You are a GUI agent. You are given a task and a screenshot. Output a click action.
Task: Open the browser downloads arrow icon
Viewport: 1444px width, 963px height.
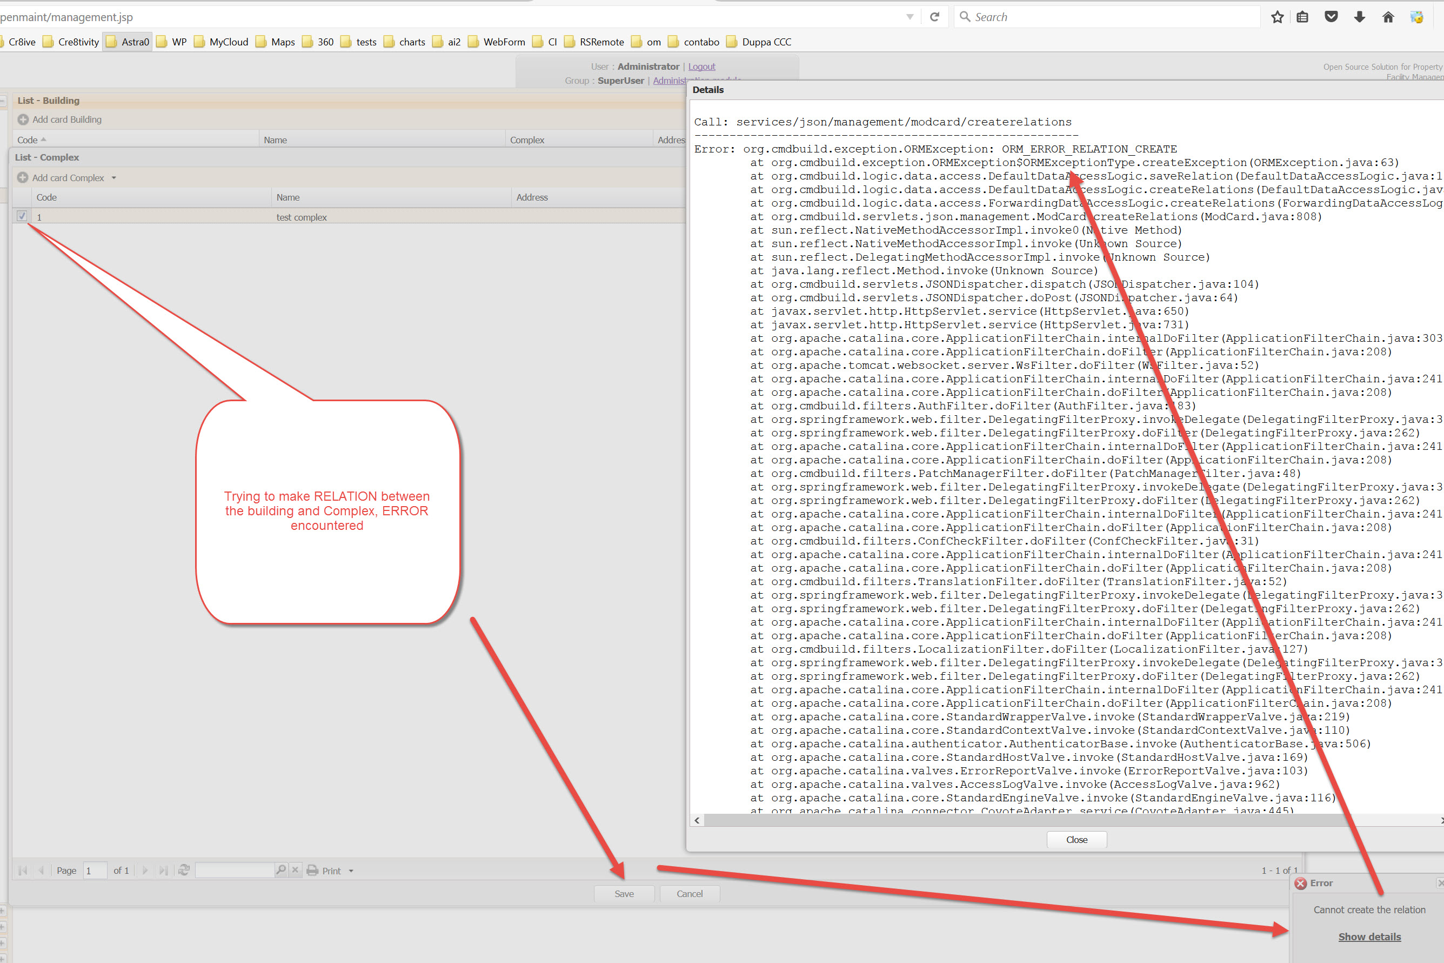pos(1359,17)
